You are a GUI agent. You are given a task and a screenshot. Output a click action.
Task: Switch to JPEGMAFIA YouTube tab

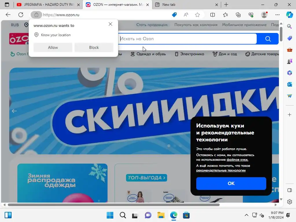pos(48,5)
